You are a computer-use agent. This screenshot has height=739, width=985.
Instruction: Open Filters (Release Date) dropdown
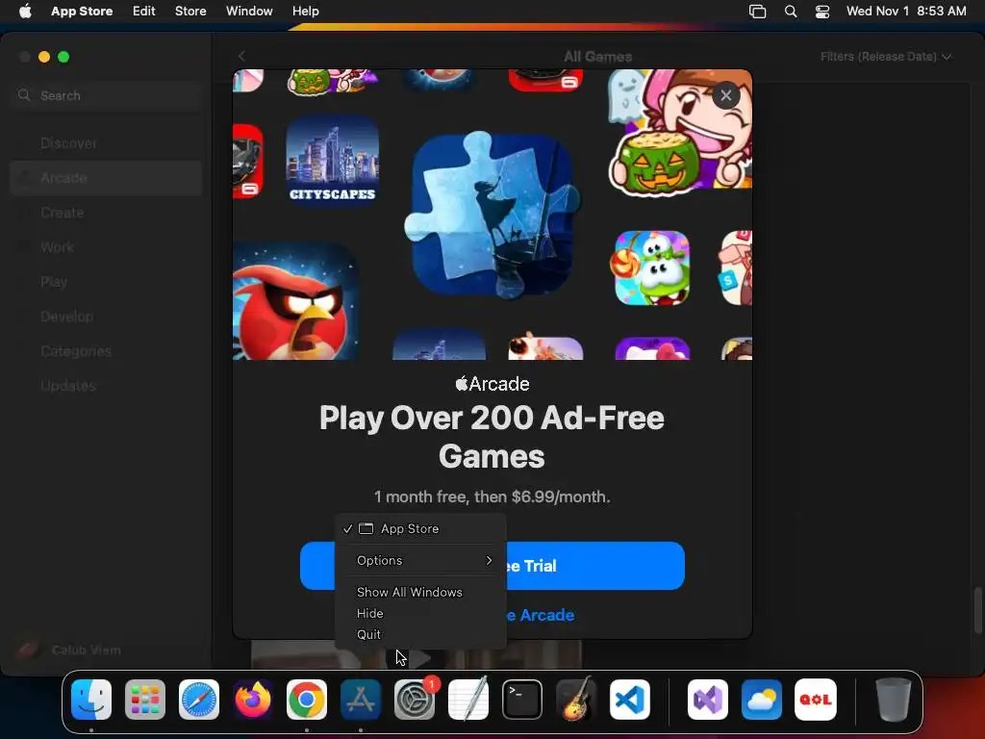[886, 57]
